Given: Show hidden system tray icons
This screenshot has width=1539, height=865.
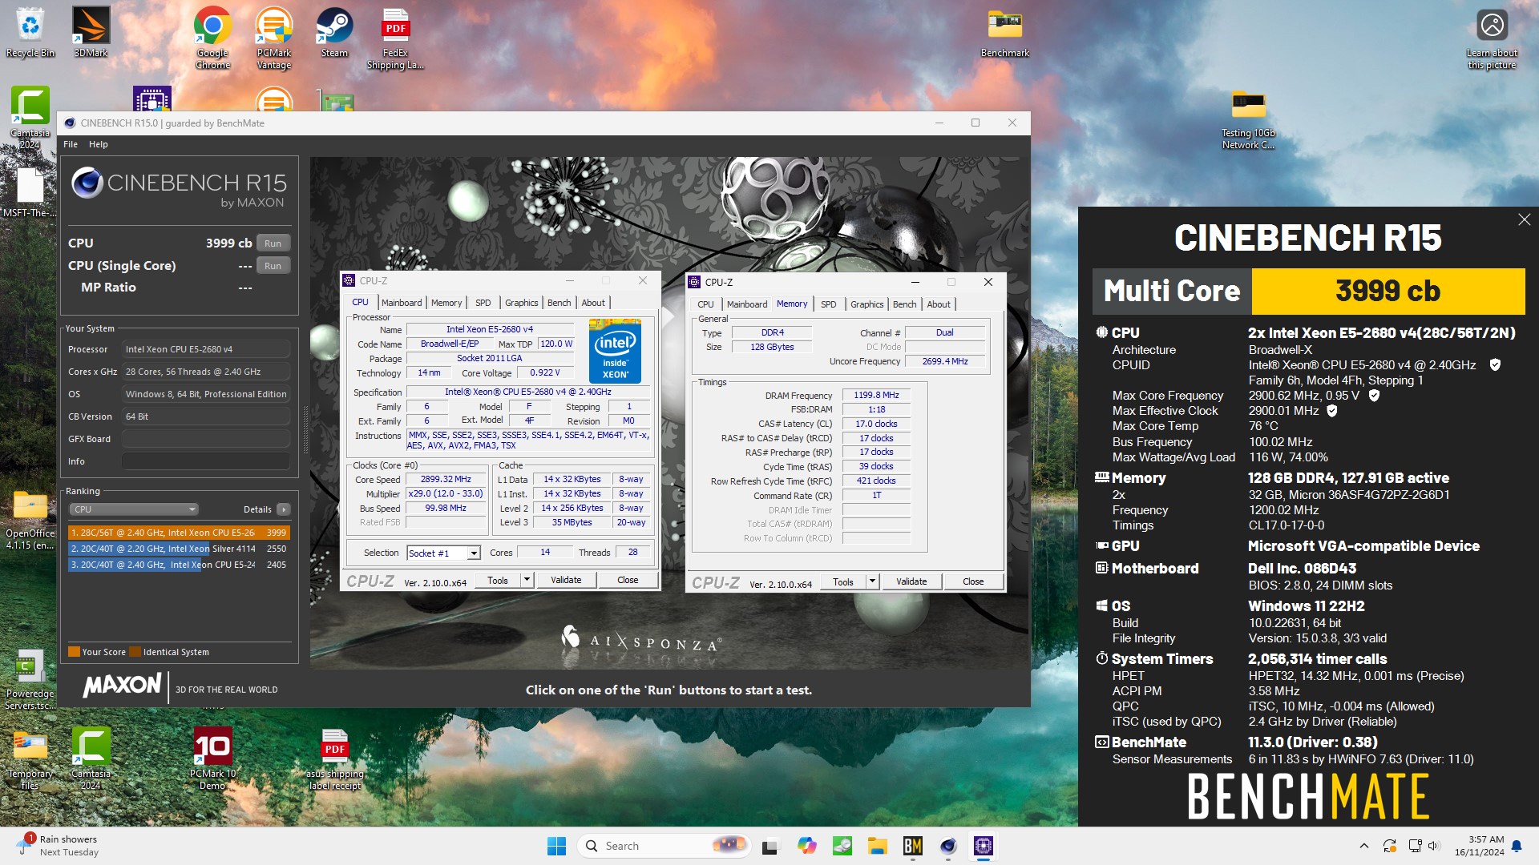Looking at the screenshot, I should (x=1364, y=846).
